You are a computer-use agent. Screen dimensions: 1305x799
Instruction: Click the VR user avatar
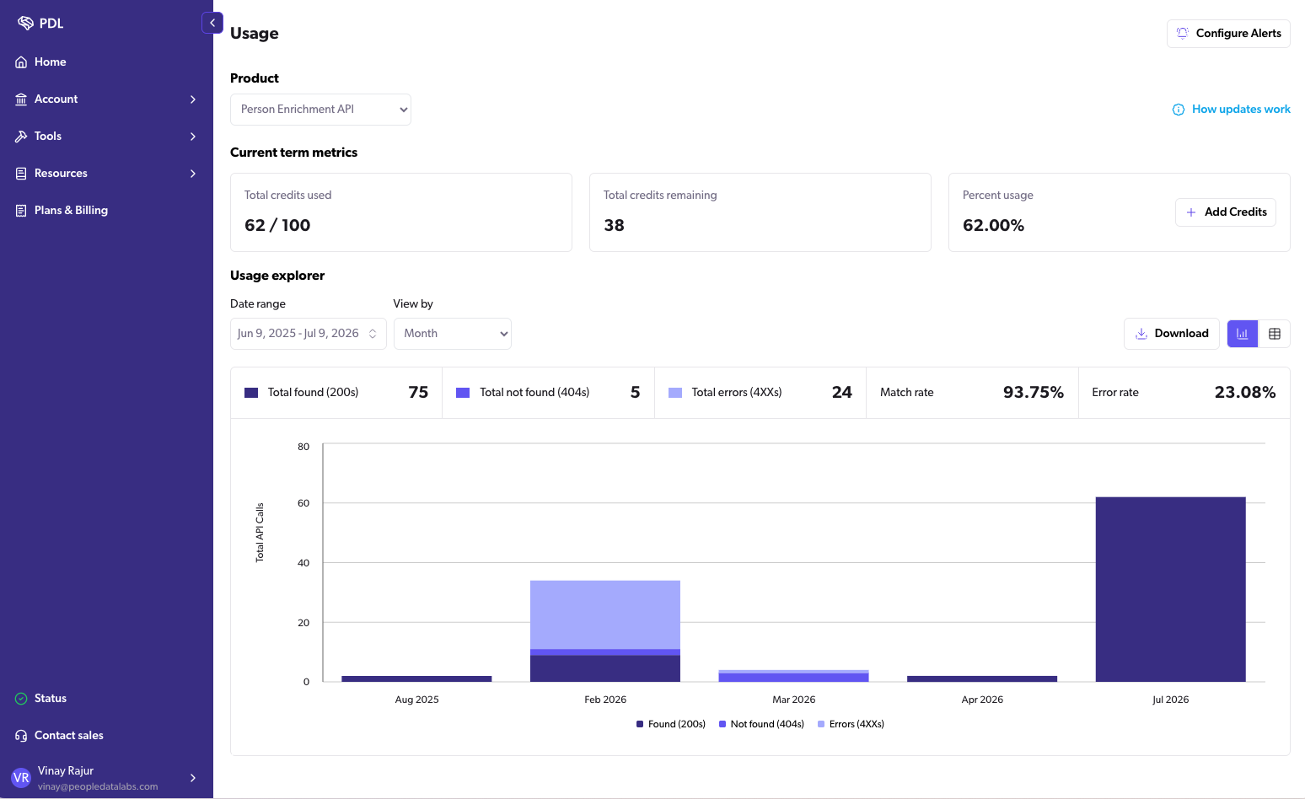click(x=21, y=778)
